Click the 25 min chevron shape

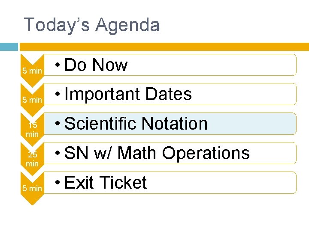coord(32,159)
